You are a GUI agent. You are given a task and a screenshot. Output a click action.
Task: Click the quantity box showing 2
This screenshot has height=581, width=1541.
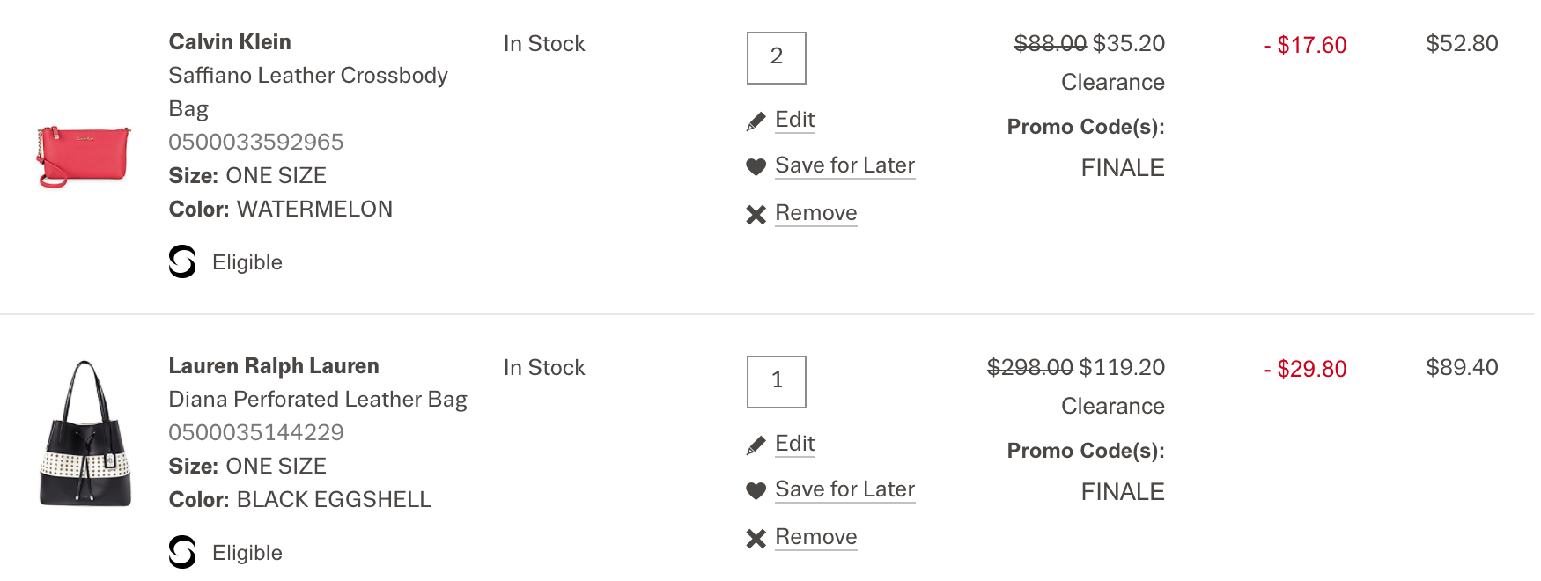(776, 58)
